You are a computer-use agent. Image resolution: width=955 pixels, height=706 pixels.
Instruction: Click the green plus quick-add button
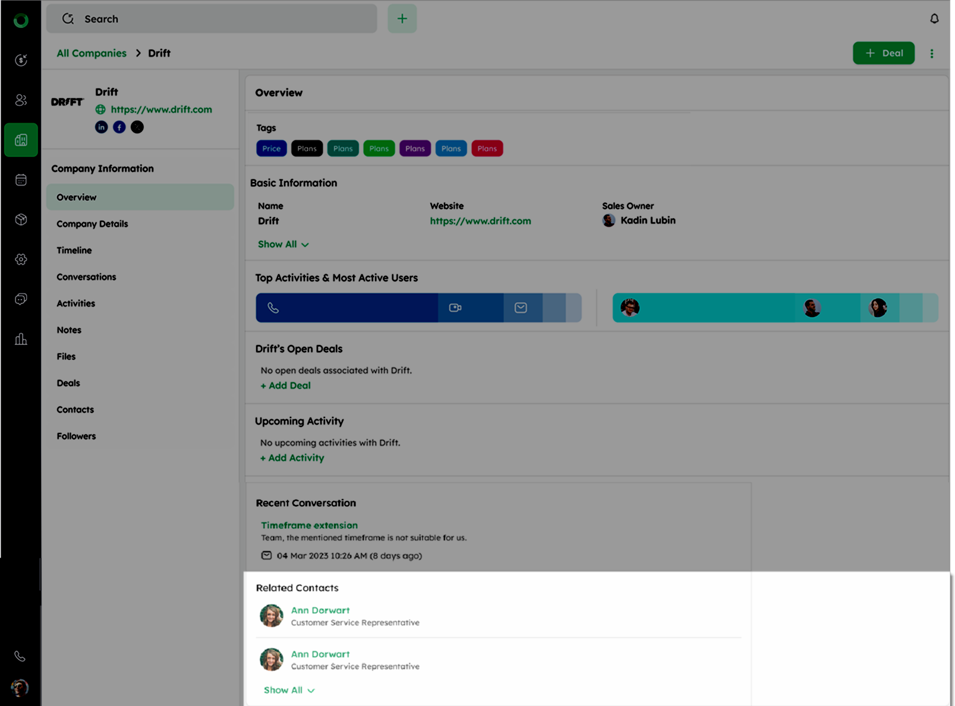(402, 19)
